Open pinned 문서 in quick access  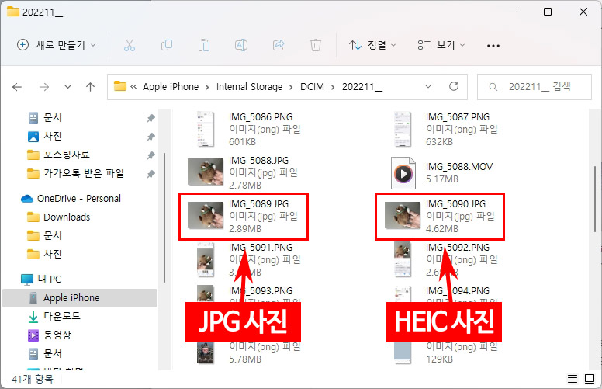(52, 117)
